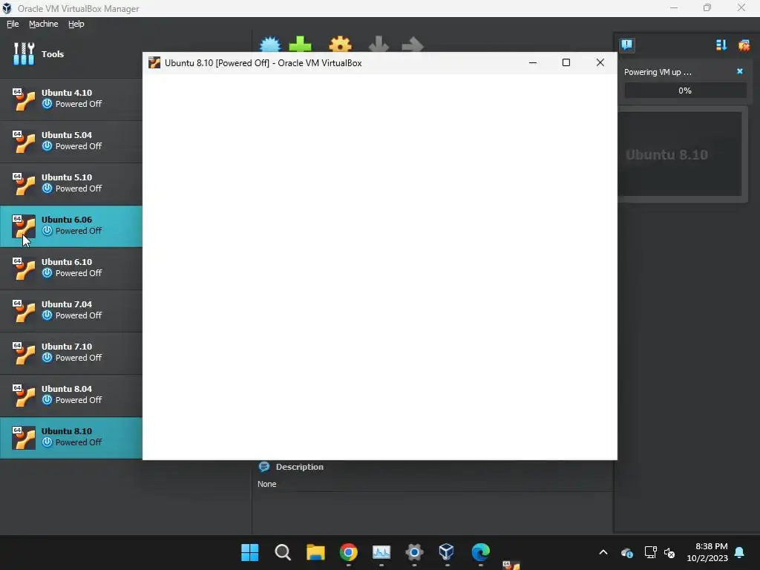
Task: Click the Ubuntu 8.04 OS icon
Action: 24,396
